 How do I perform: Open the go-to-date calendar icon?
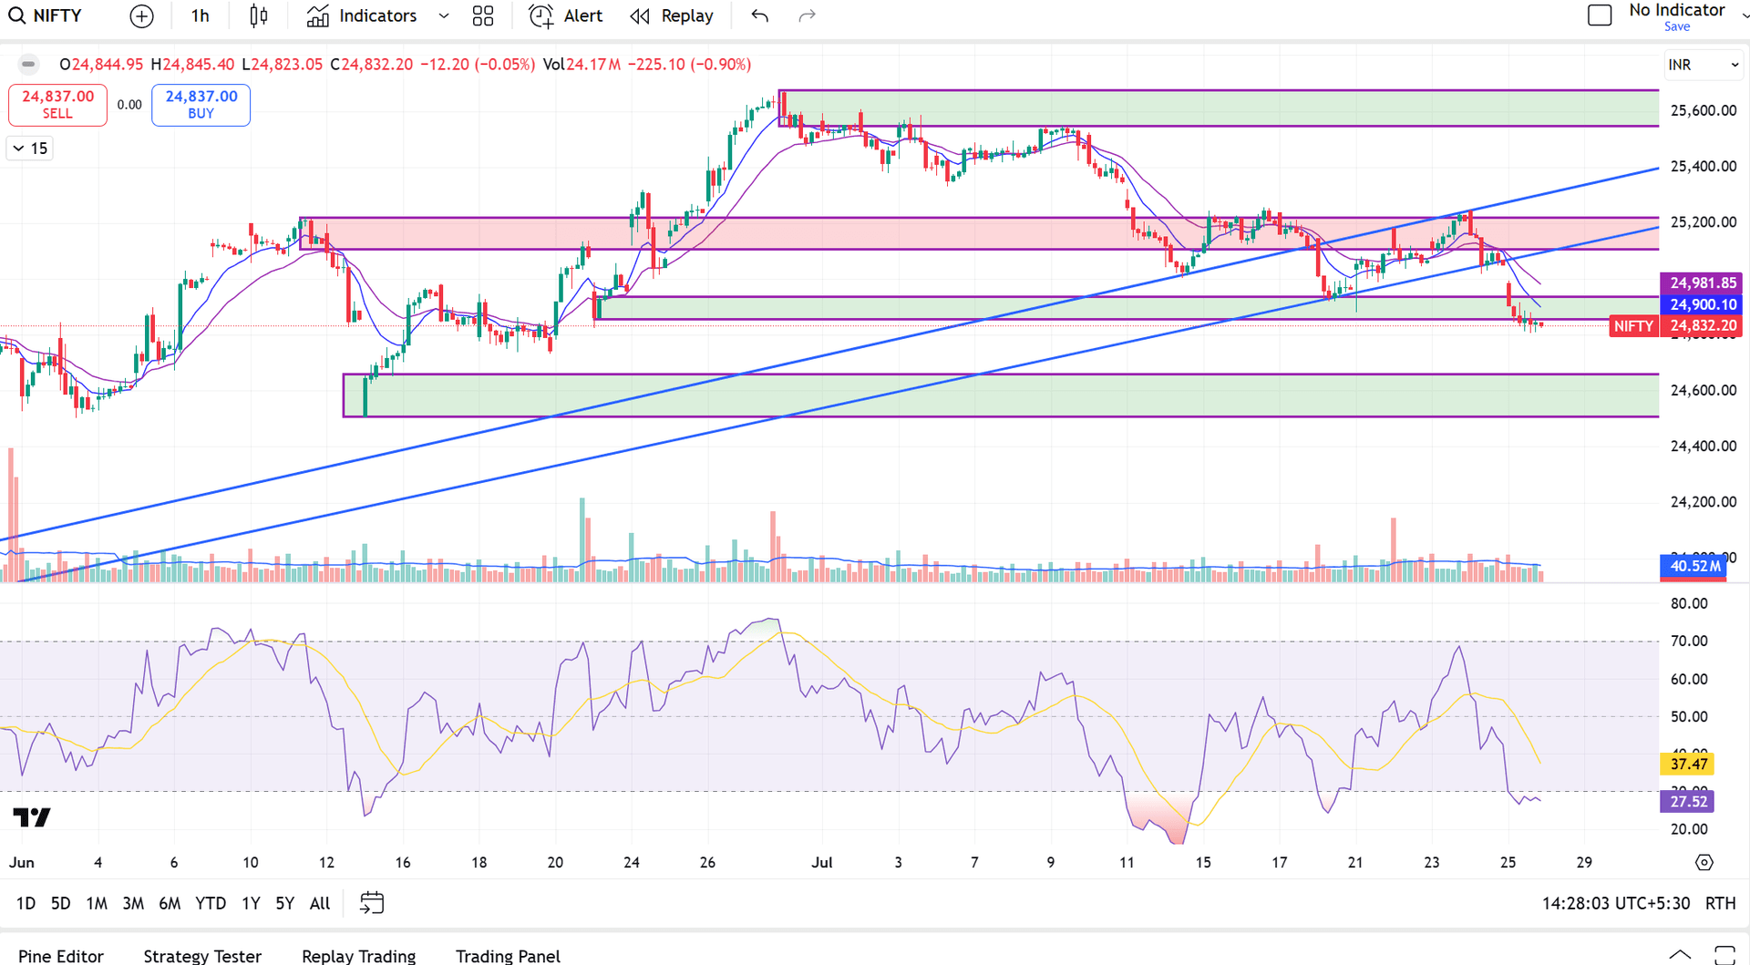372,903
